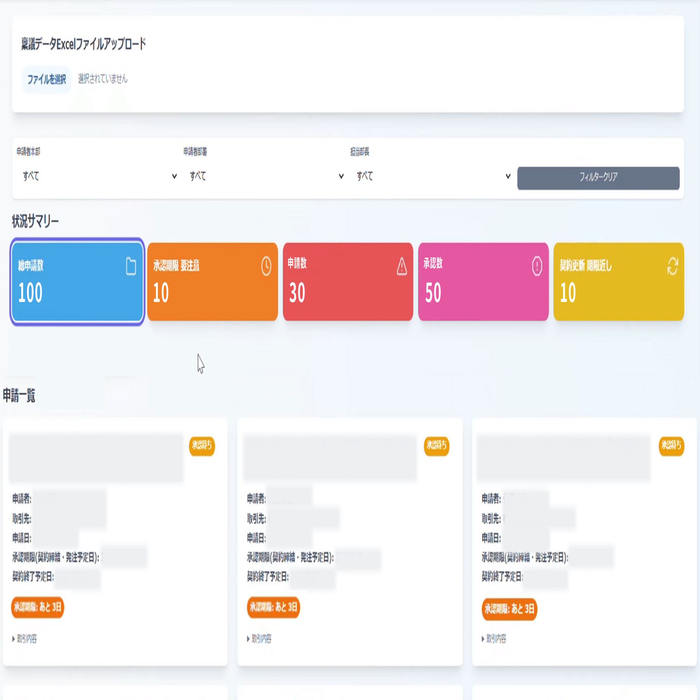This screenshot has height=700, width=700.
Task: Expand 取引内容 in the middle application card
Action: 259,639
